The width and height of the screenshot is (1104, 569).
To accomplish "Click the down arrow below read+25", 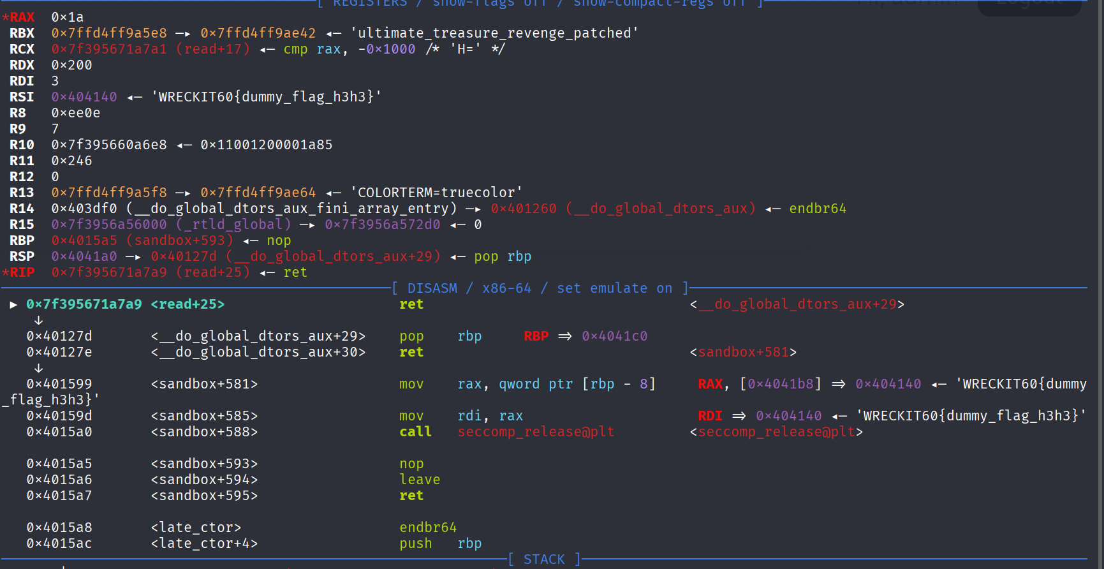I will tap(38, 320).
